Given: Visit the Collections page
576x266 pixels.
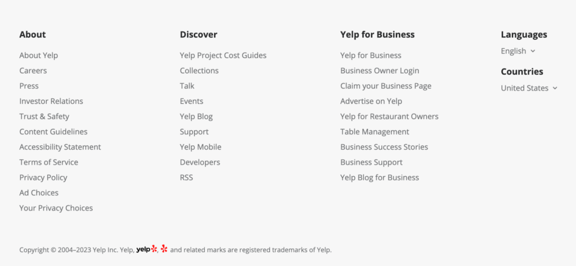Looking at the screenshot, I should click(199, 71).
